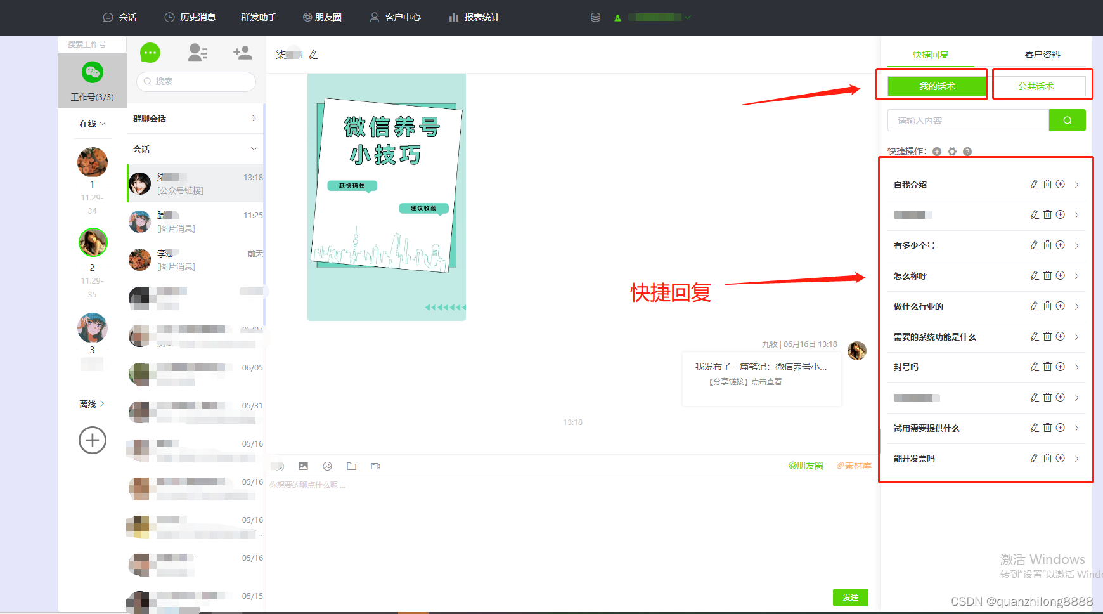Viewport: 1103px width, 614px height.
Task: Open the 11:25 图片消息 conversation
Action: point(195,221)
